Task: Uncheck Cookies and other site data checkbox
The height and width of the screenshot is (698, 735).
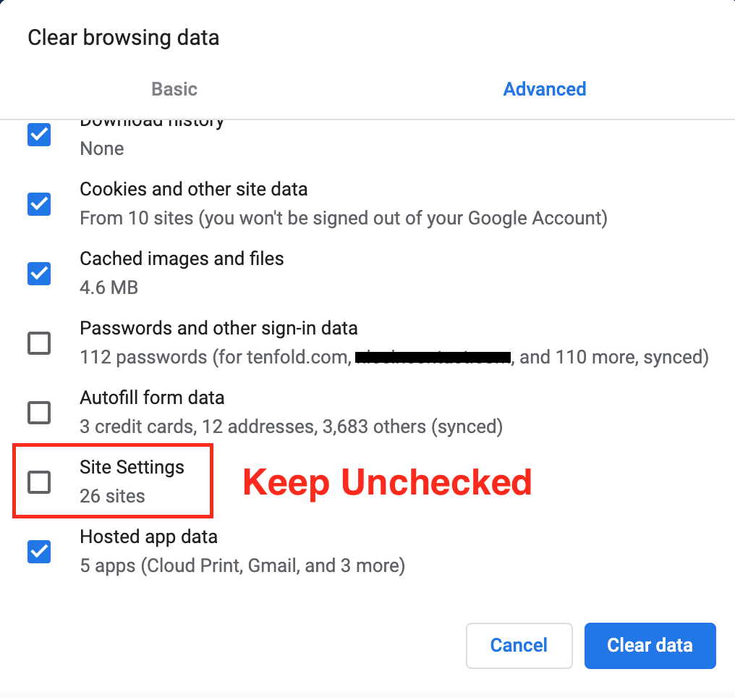Action: (39, 204)
